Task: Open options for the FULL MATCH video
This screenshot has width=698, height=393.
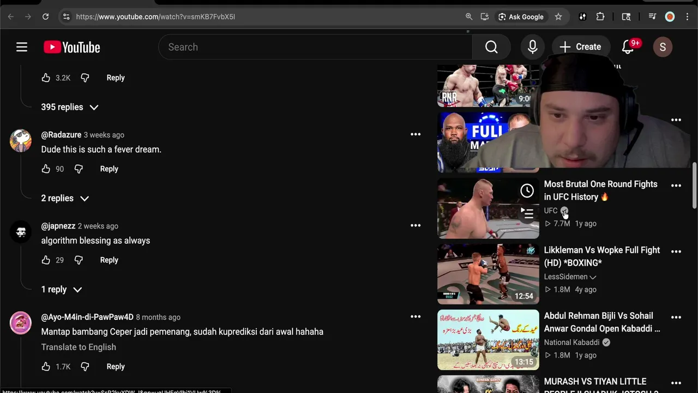Action: click(676, 120)
